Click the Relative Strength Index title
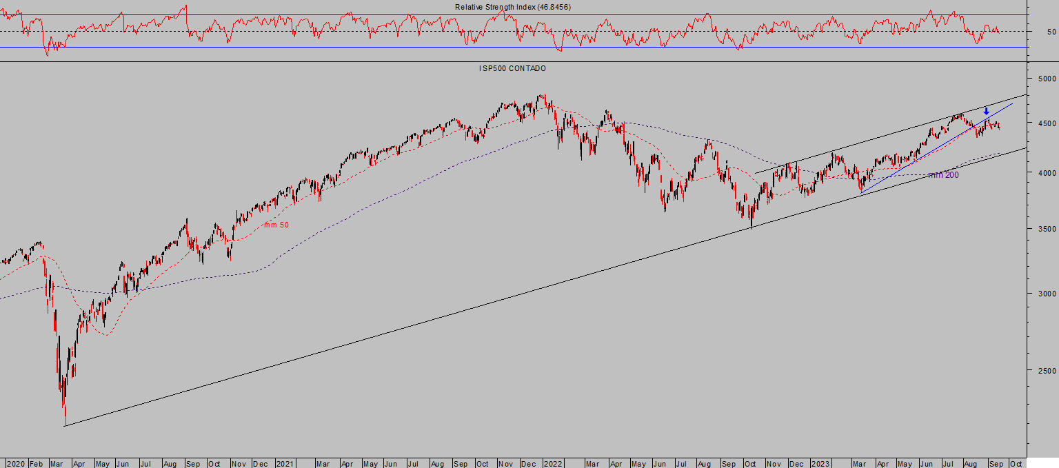Screen dimensions: 1059x468 [512, 7]
